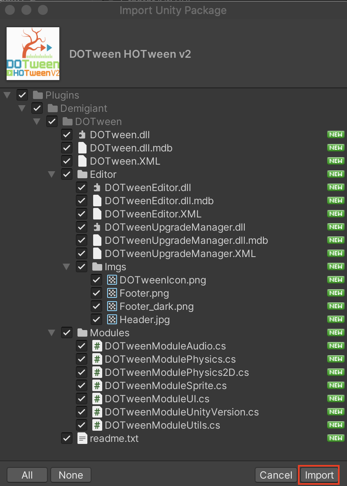
Task: Select all items with All button
Action: (27, 475)
